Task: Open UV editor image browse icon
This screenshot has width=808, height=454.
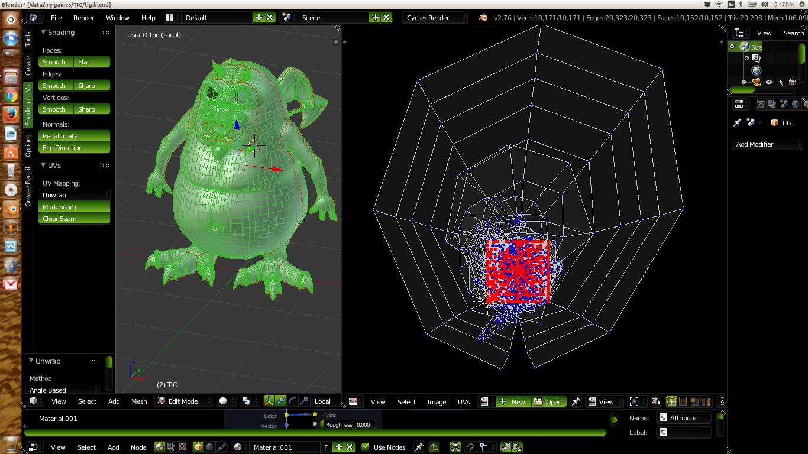Action: pos(486,401)
